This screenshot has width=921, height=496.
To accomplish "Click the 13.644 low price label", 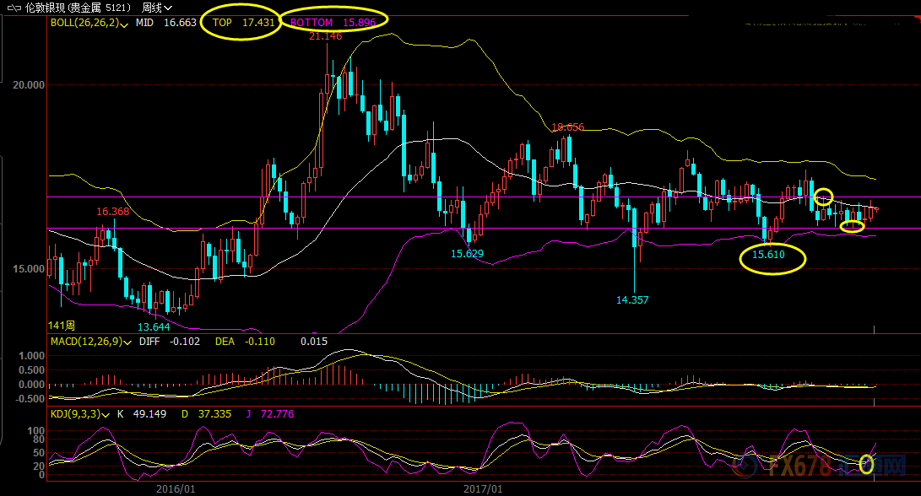I will tap(154, 326).
